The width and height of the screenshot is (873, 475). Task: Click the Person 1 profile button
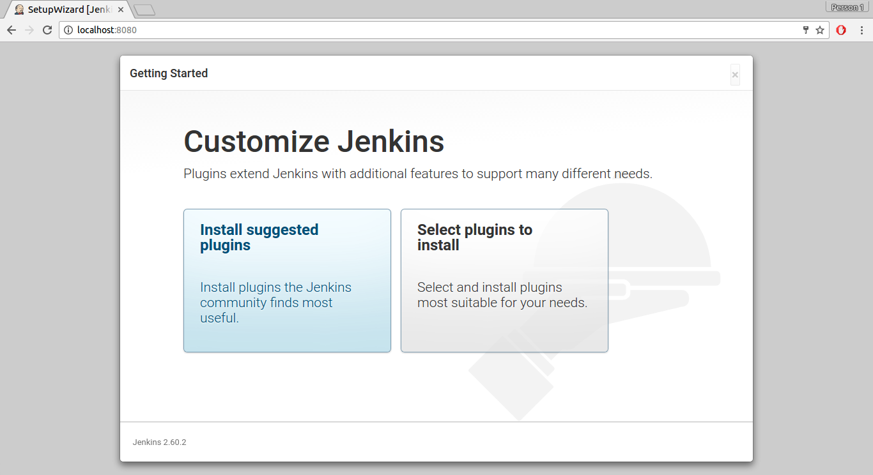(x=847, y=7)
